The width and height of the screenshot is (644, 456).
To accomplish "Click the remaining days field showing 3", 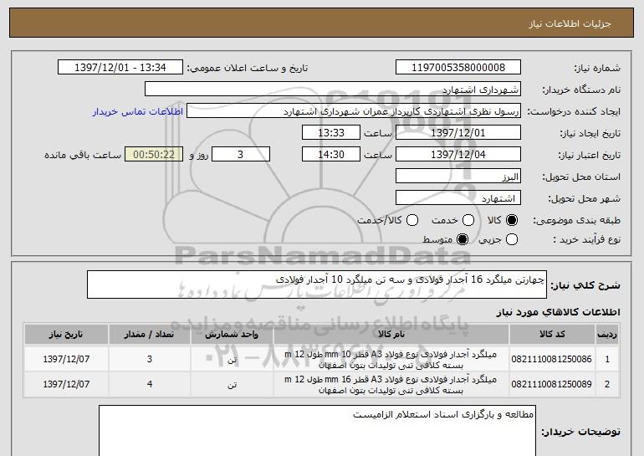I will click(241, 155).
